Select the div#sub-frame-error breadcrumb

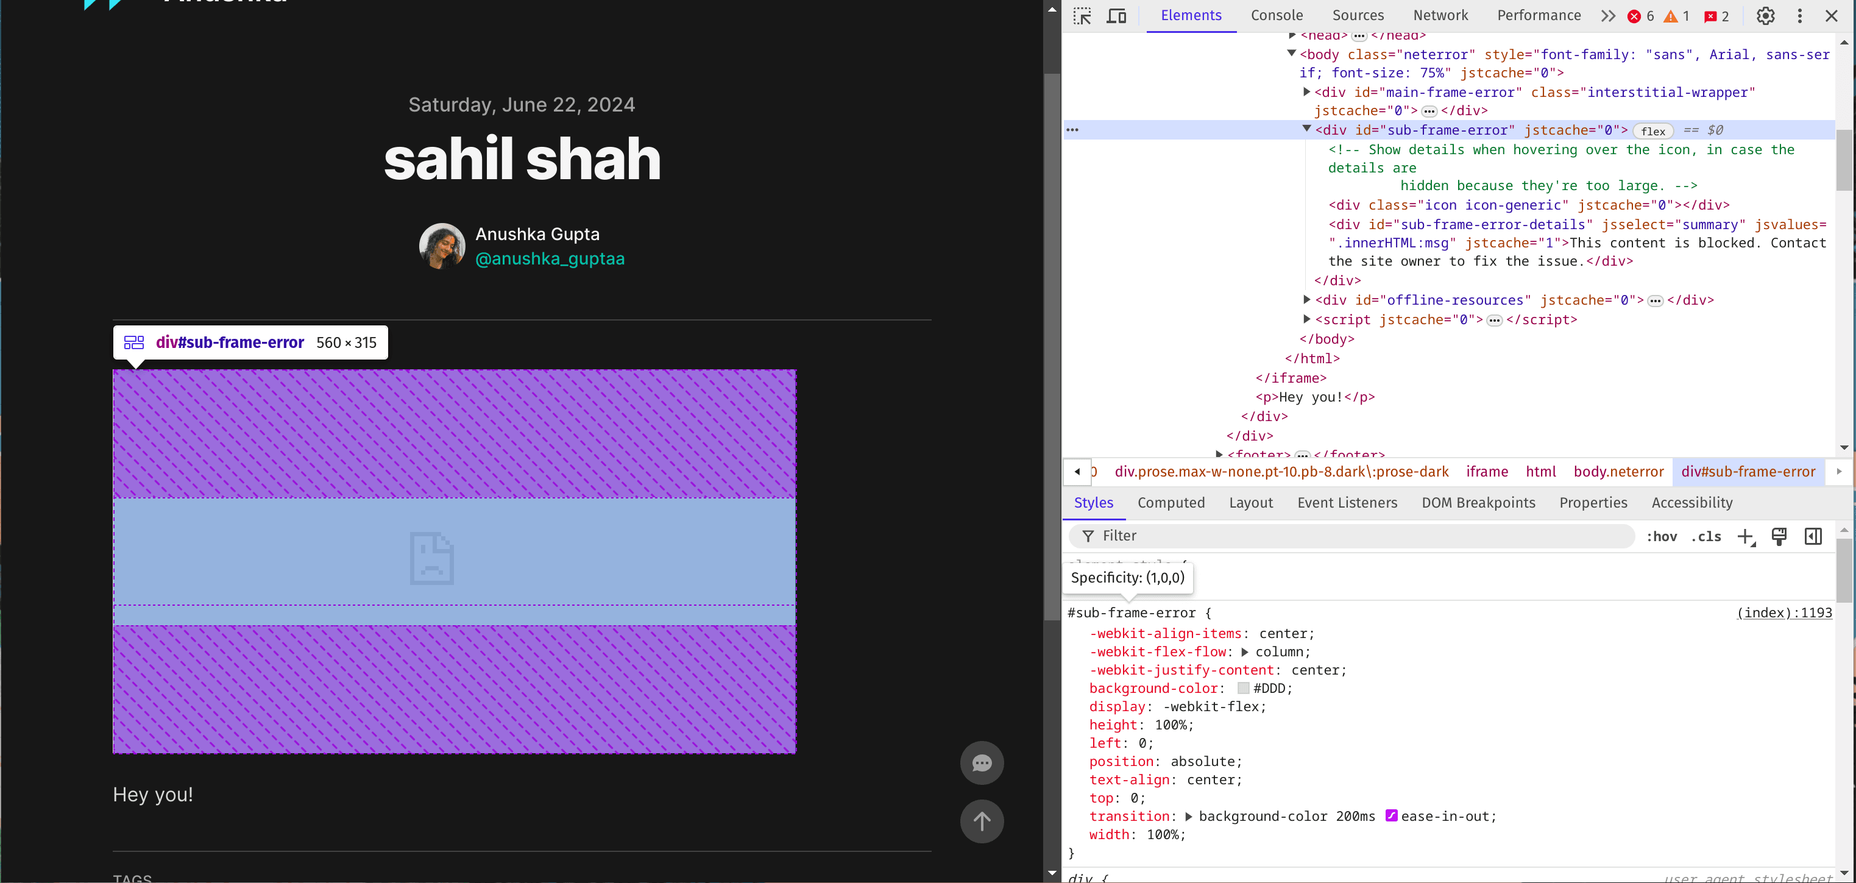pyautogui.click(x=1748, y=472)
